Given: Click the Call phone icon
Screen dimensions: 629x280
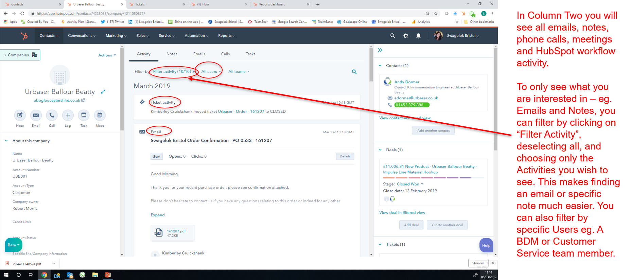Looking at the screenshot, I should tap(52, 115).
